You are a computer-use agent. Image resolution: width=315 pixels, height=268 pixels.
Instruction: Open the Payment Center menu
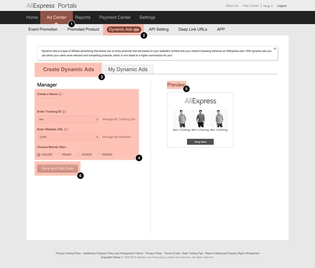pyautogui.click(x=115, y=17)
